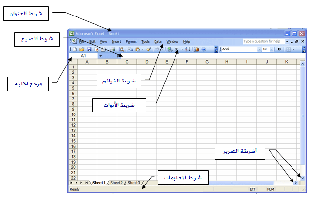Select column A by its header

87,62
